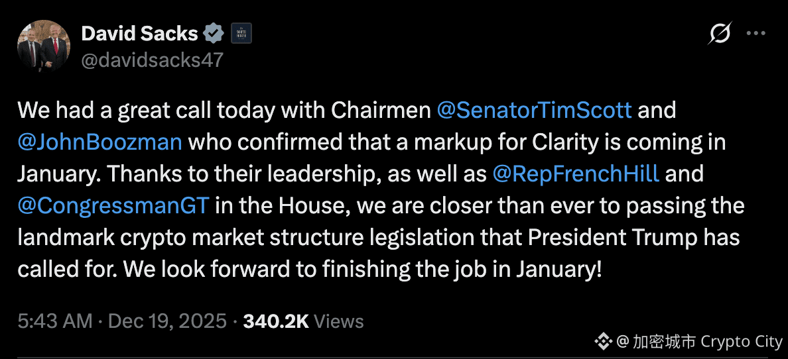Image resolution: width=788 pixels, height=359 pixels.
Task: Visit the @SenatorTimScott mention
Action: [x=534, y=110]
